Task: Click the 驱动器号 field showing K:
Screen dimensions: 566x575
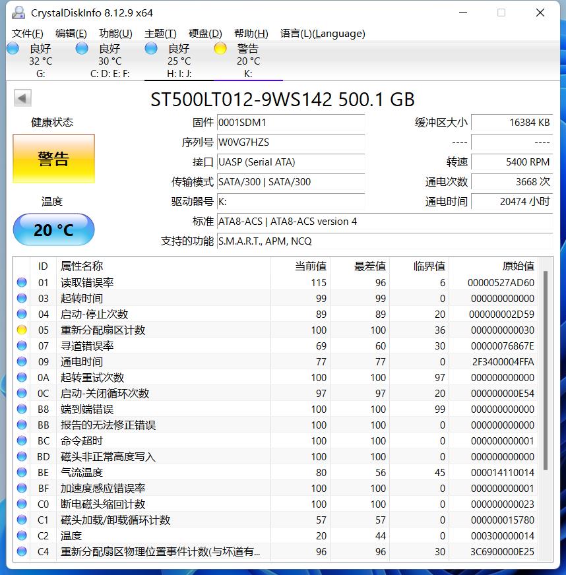Action: [291, 202]
